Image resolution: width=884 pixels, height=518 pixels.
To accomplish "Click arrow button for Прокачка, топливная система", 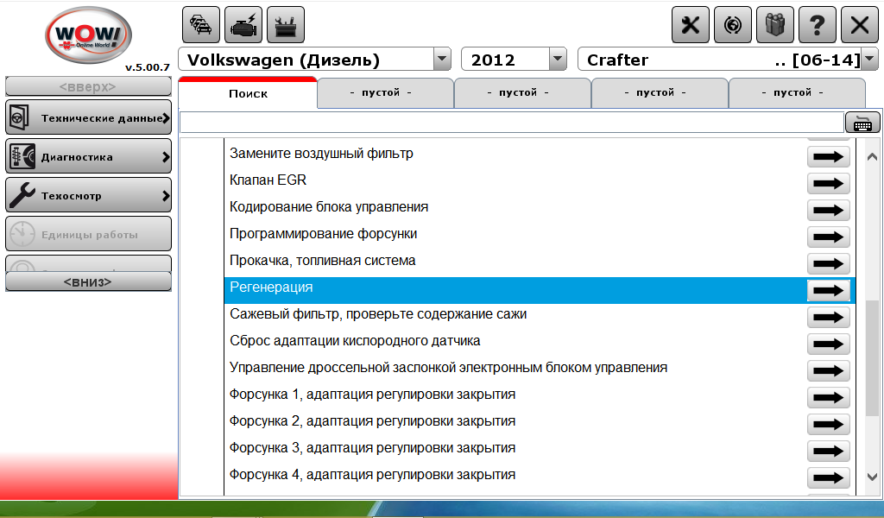I will click(828, 264).
